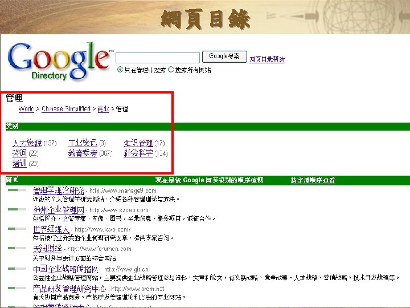Click PageRank bar beside glr.cn result
This screenshot has height=308, width=410.
click(x=17, y=269)
